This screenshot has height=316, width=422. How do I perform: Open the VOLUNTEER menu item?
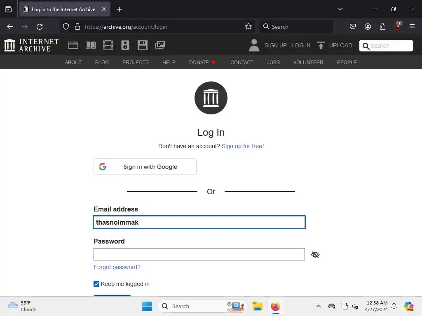click(308, 63)
